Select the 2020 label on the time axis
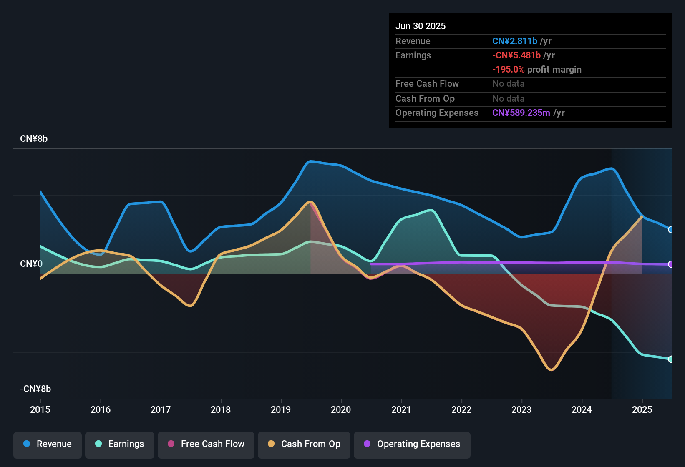This screenshot has width=685, height=467. tap(341, 410)
